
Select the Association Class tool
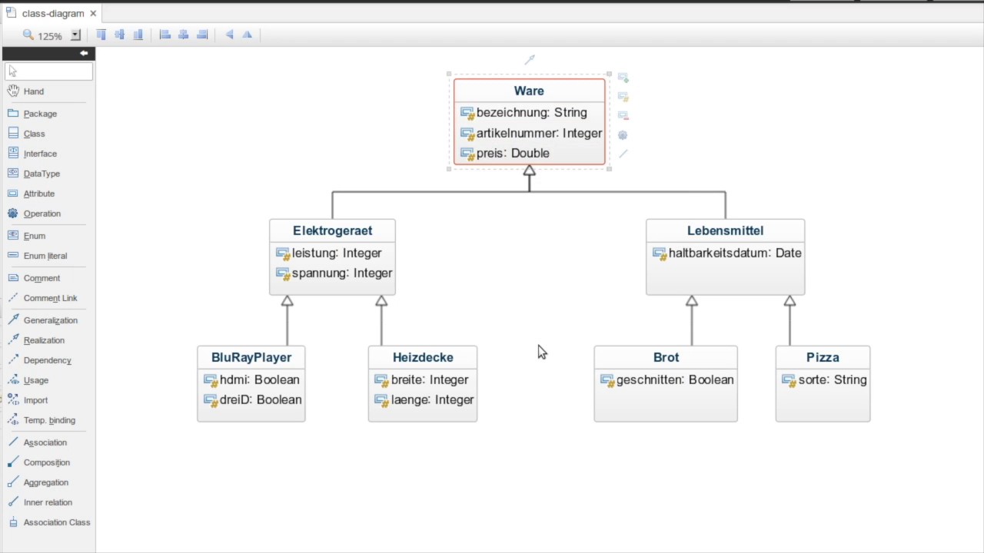pos(49,522)
